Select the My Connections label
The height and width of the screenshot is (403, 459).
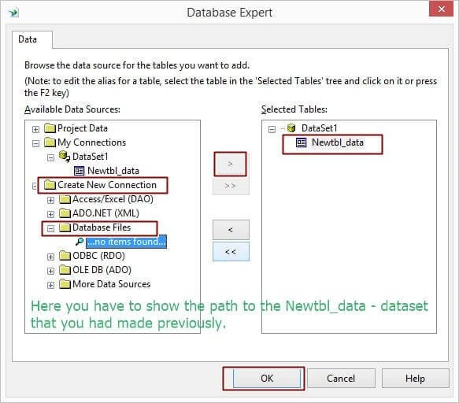coord(91,142)
